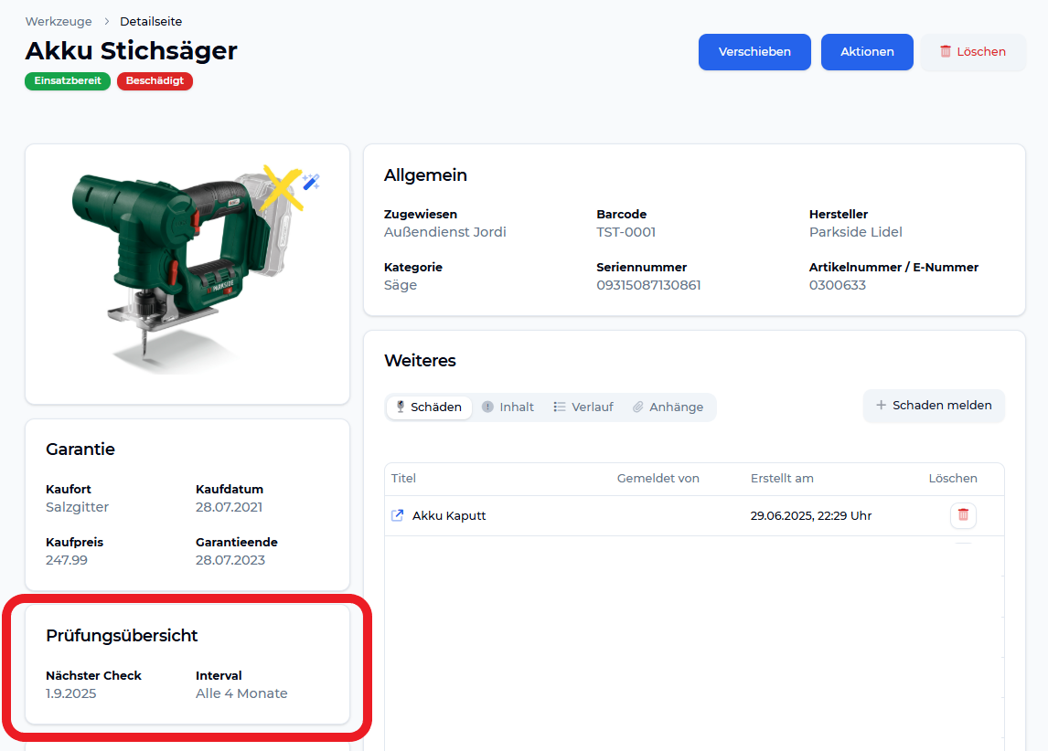The width and height of the screenshot is (1048, 751).
Task: Click the Akku Stichsäger page title
Action: pyautogui.click(x=132, y=51)
